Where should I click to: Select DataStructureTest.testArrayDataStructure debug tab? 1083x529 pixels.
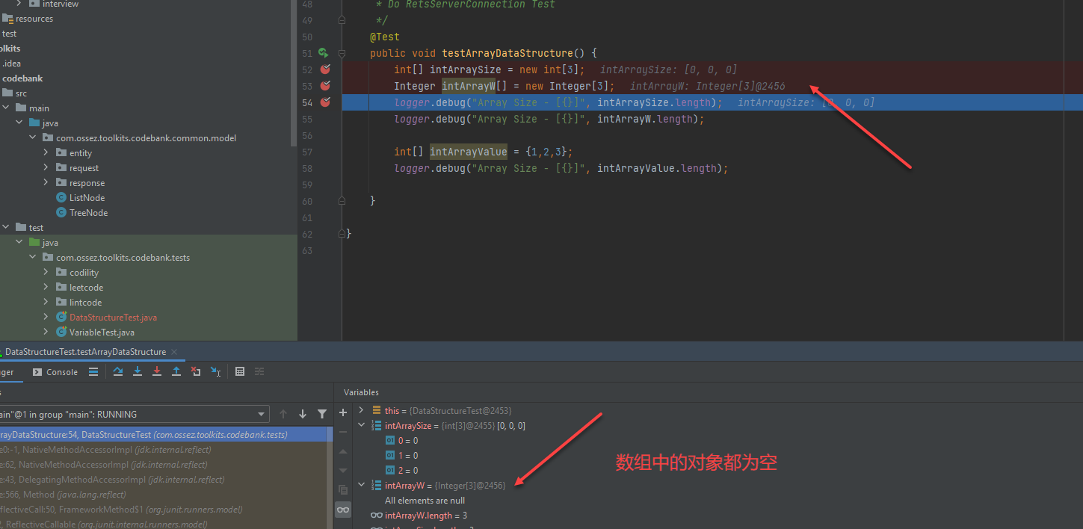click(x=85, y=352)
